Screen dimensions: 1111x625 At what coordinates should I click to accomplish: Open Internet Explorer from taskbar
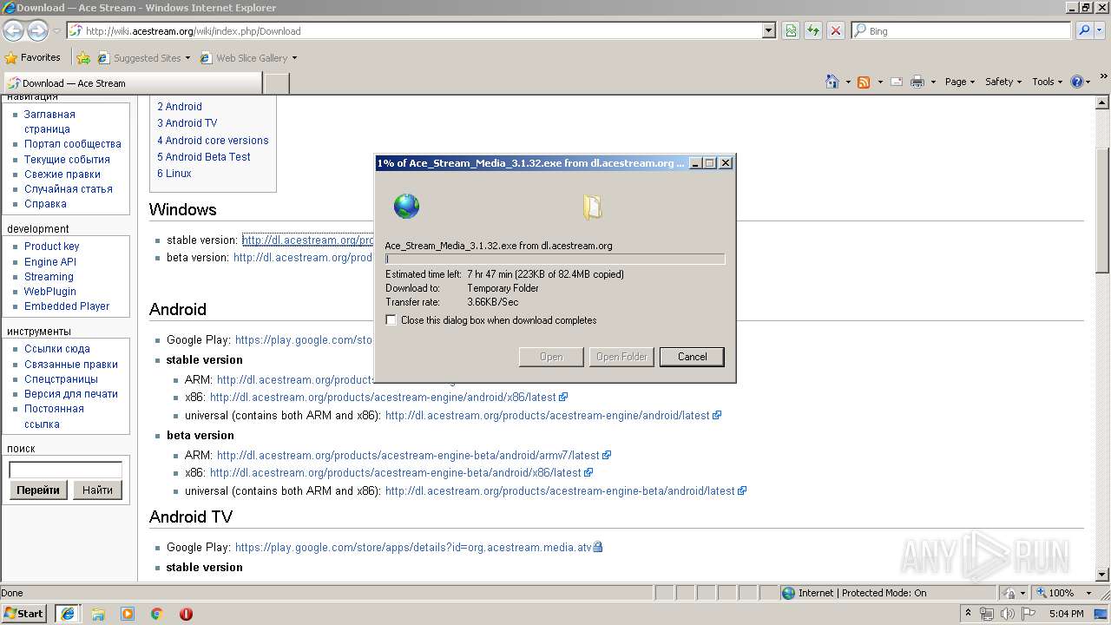pos(68,614)
